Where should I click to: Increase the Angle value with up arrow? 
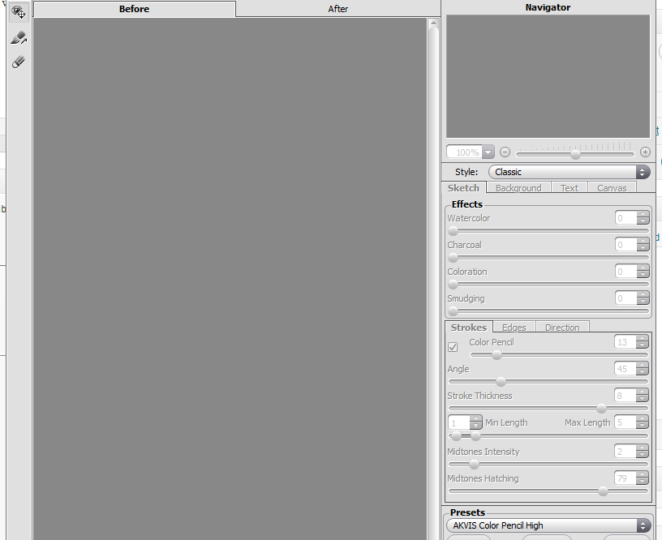coord(643,366)
